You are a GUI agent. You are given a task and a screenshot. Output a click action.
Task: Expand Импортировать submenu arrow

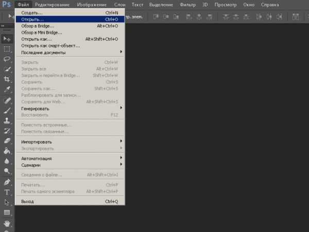[121, 141]
